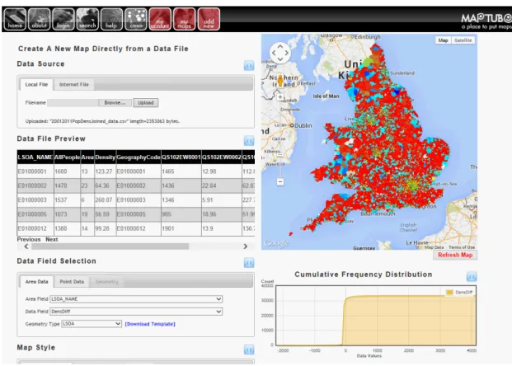Viewport: 512px width, 366px height.
Task: Open the search icon in navigation bar
Action: [87, 19]
